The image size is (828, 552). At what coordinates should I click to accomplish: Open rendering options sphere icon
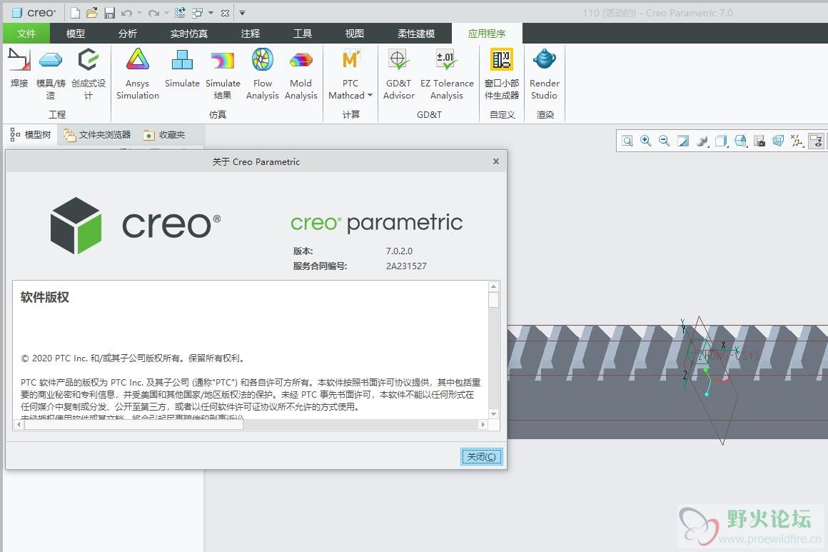tap(702, 141)
